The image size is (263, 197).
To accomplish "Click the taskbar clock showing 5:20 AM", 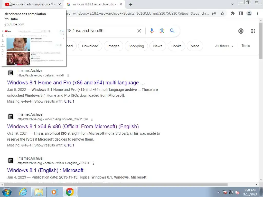I will (250, 192).
